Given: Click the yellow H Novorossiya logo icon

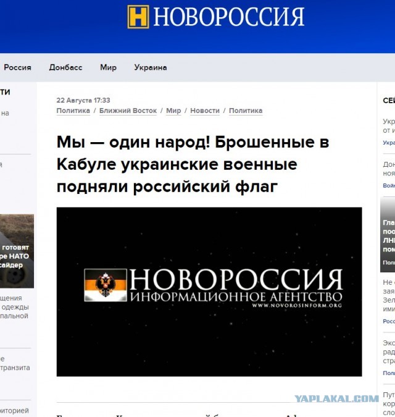Looking at the screenshot, I should tap(138, 17).
